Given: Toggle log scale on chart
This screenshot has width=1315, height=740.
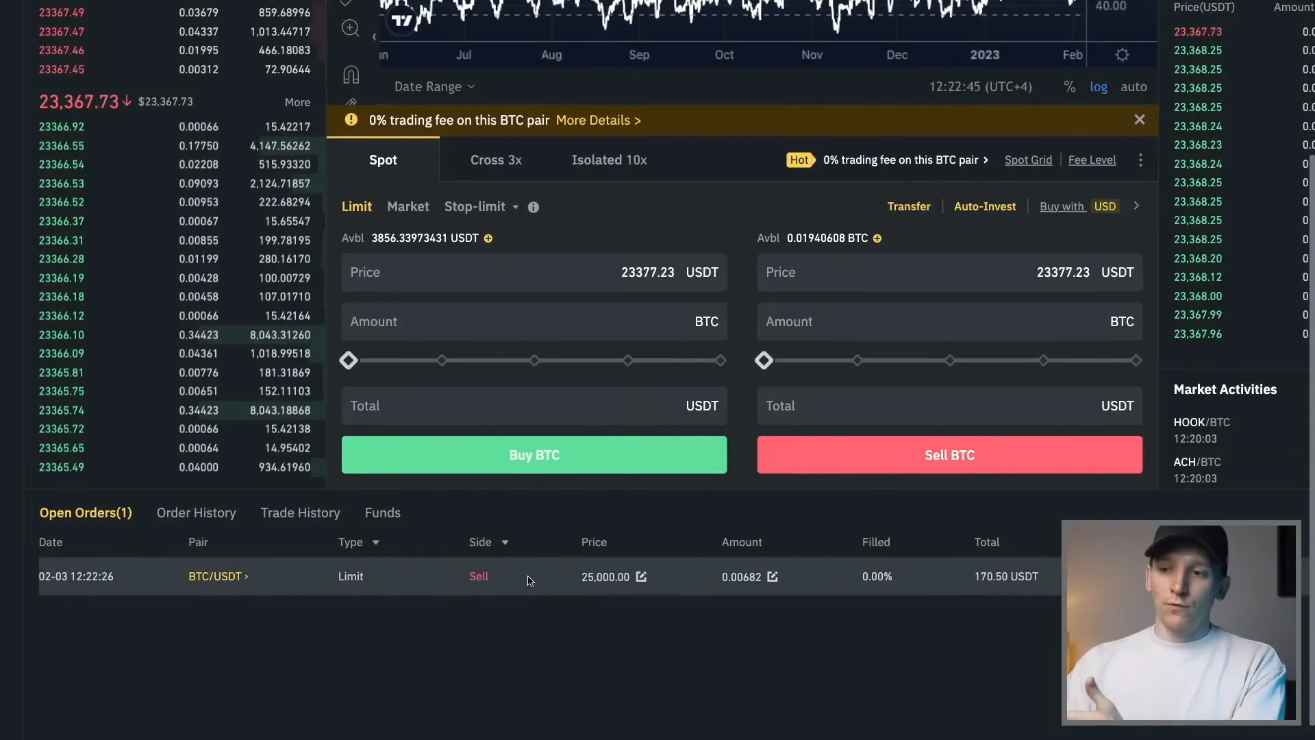Looking at the screenshot, I should (x=1099, y=87).
